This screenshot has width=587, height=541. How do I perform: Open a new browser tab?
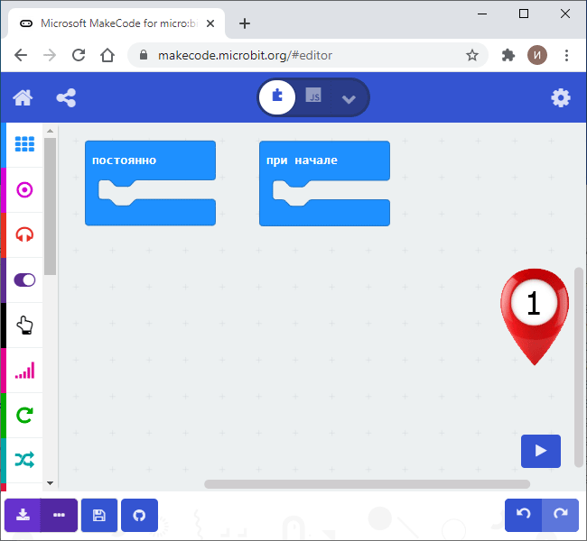click(245, 23)
